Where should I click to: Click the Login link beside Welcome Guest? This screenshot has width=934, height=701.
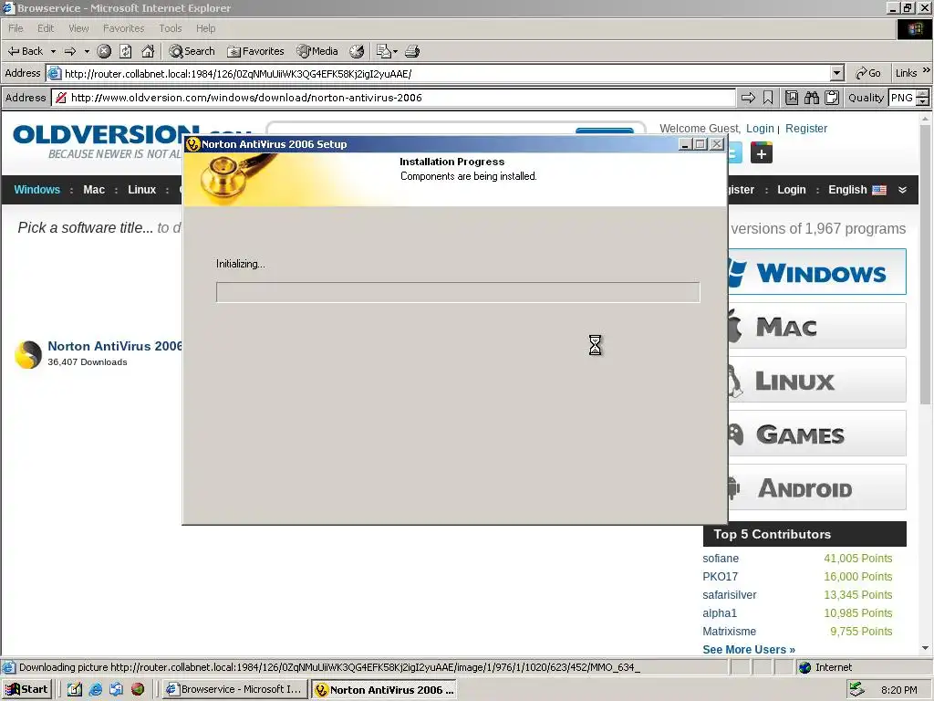pyautogui.click(x=760, y=128)
